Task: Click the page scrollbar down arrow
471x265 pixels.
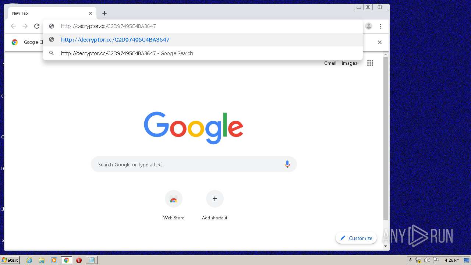Action: click(x=386, y=246)
